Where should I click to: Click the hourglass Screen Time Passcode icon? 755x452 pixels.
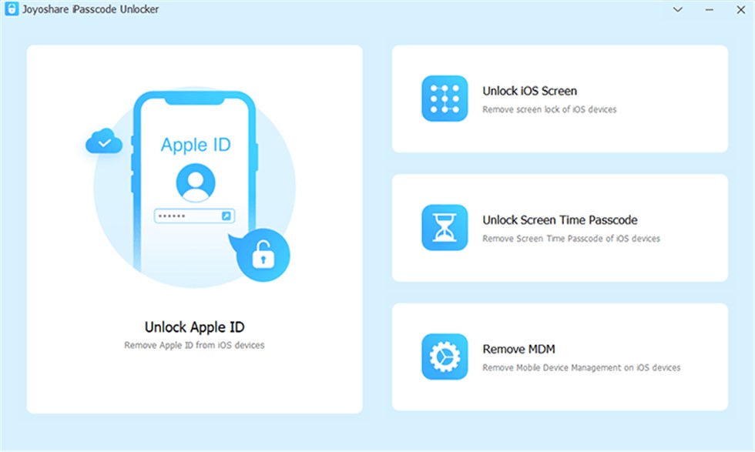pyautogui.click(x=445, y=227)
